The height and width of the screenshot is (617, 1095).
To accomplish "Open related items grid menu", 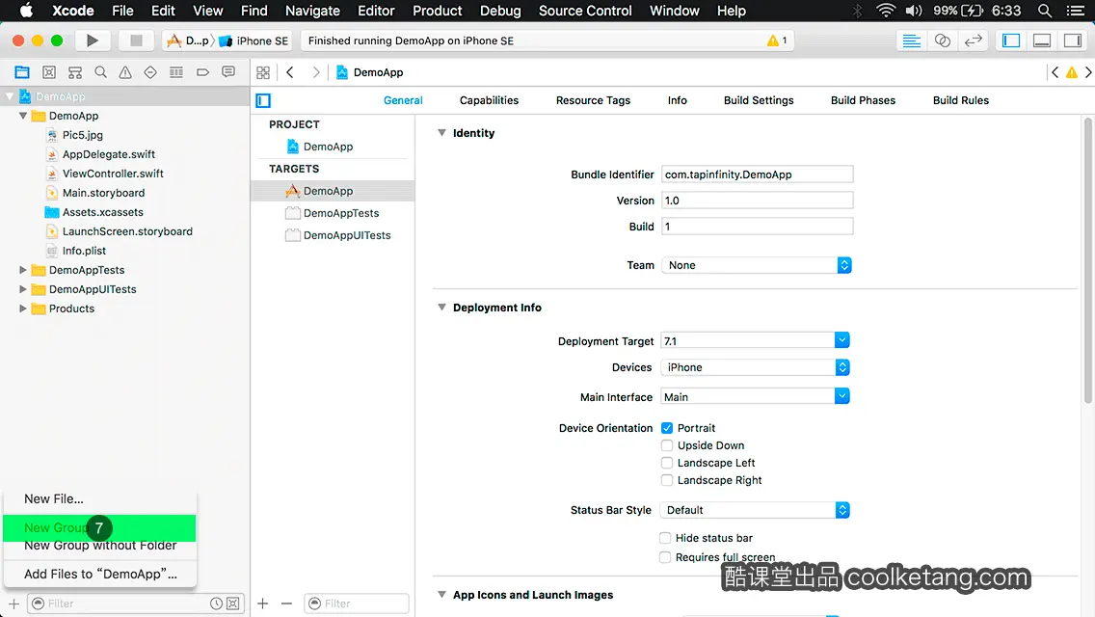I will click(x=263, y=72).
